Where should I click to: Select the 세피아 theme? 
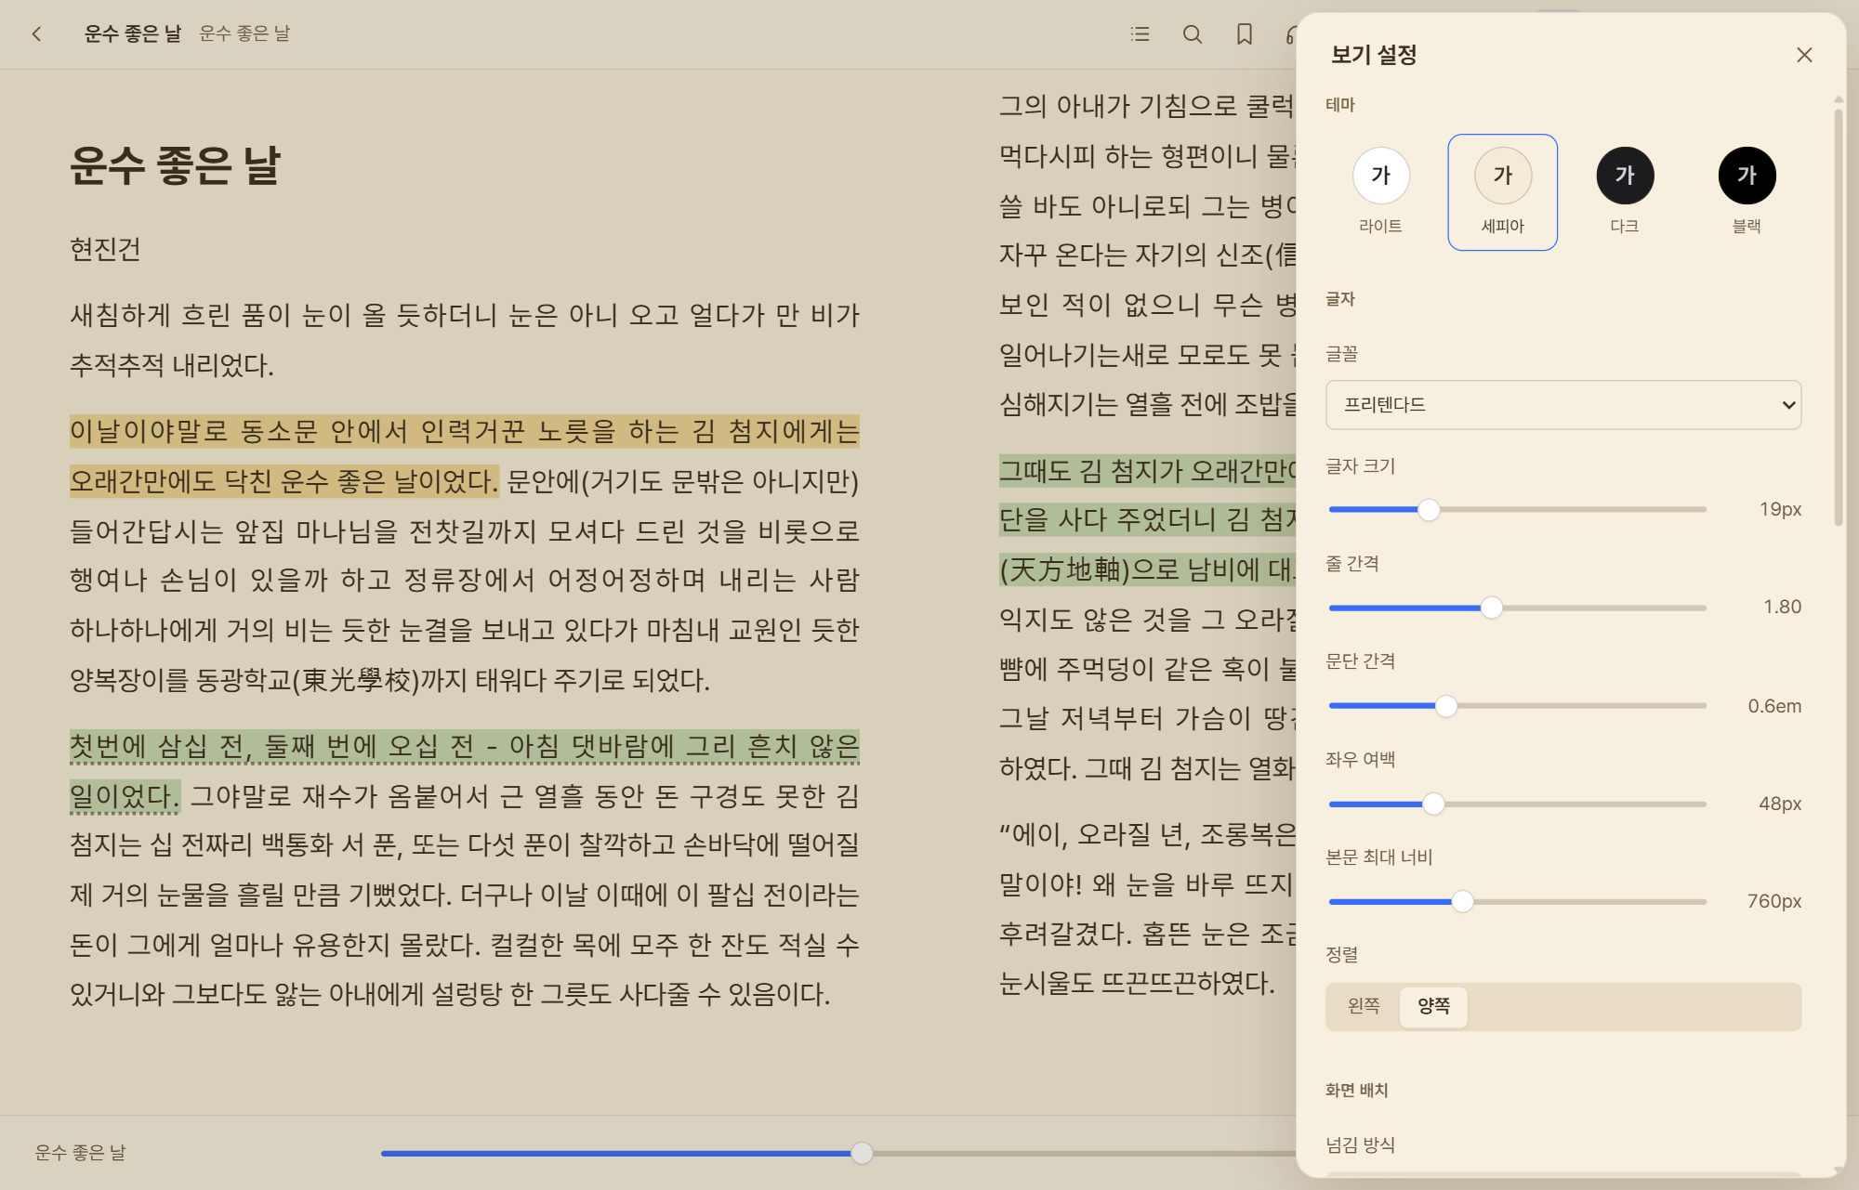[1502, 192]
